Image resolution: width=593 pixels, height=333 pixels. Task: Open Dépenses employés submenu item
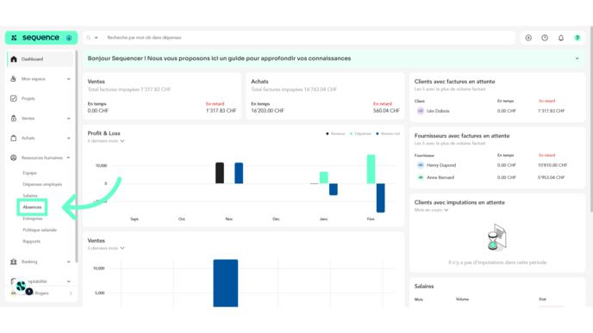(42, 184)
